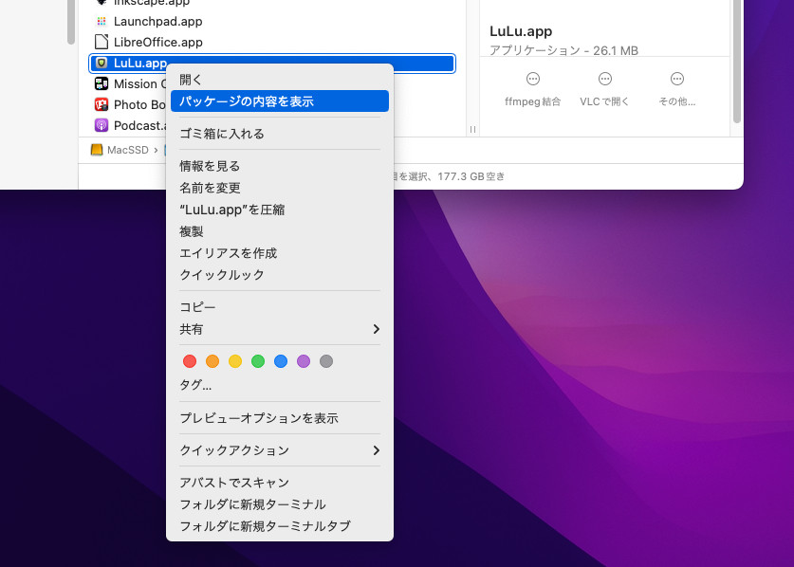Click the LuLu.app shield icon
This screenshot has height=567, width=794.
(102, 63)
